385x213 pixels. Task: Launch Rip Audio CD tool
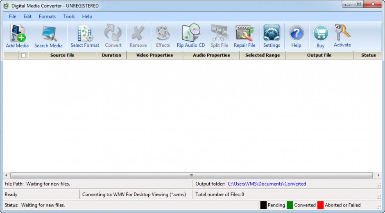pos(191,36)
